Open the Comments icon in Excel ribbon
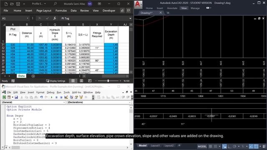The height and width of the screenshot is (150, 267). (x=128, y=10)
